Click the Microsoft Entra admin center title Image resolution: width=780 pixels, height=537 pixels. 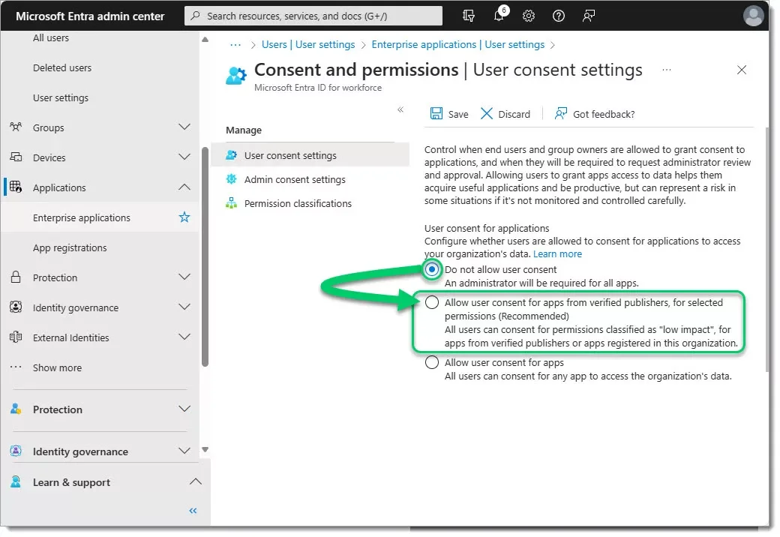point(90,16)
